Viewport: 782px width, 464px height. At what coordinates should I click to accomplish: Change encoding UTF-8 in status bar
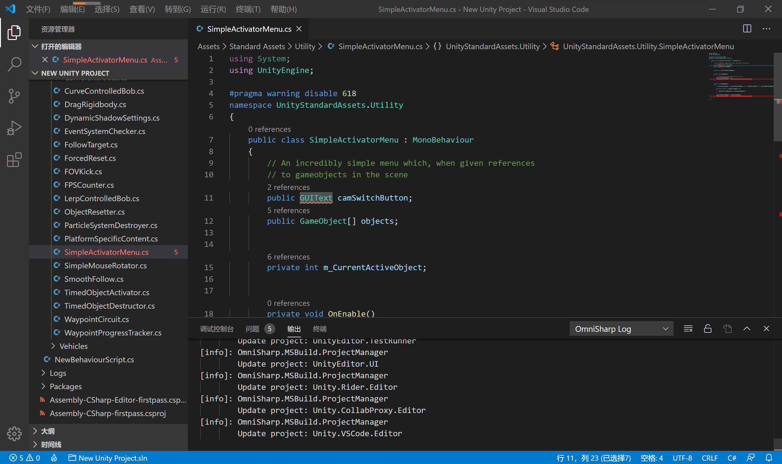(682, 458)
